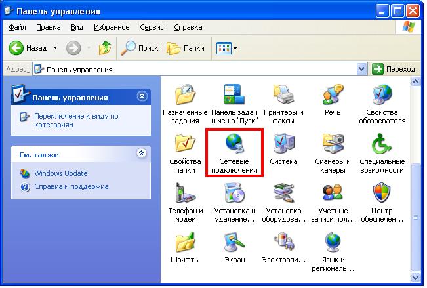Open the Экран applet
427x288 pixels.
coord(234,248)
